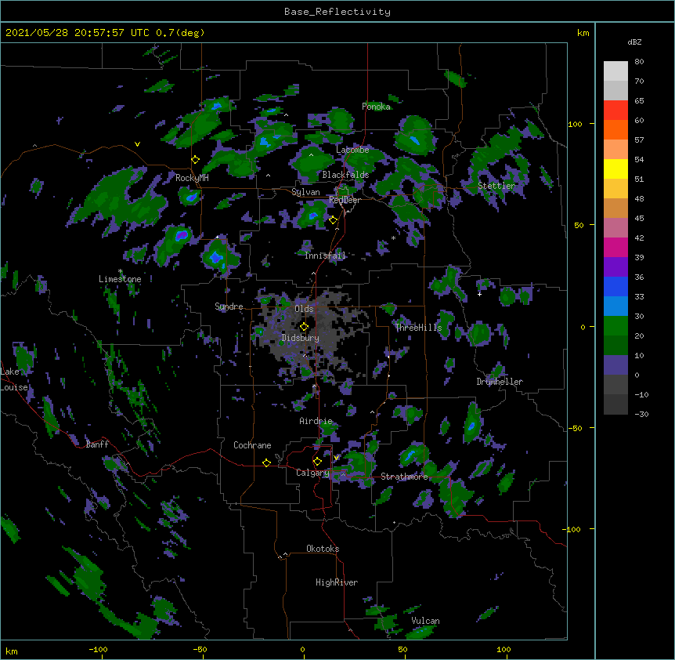Click the Okotoks town label
Viewport: 675px width, 660px height.
pos(323,549)
